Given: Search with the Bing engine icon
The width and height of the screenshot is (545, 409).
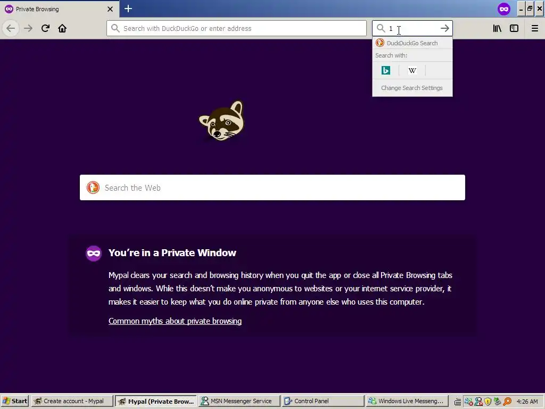Looking at the screenshot, I should (386, 70).
